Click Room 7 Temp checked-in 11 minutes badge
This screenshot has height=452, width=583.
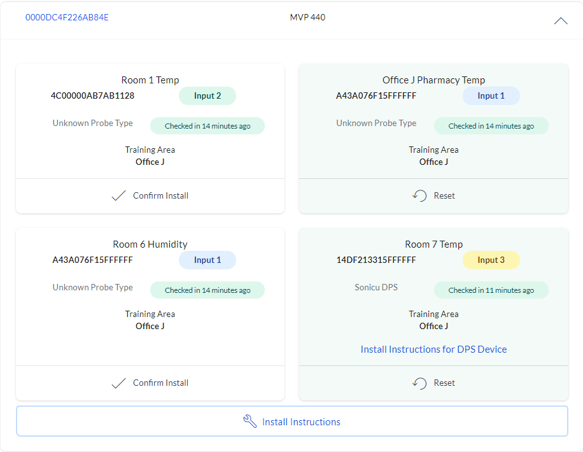tap(491, 290)
